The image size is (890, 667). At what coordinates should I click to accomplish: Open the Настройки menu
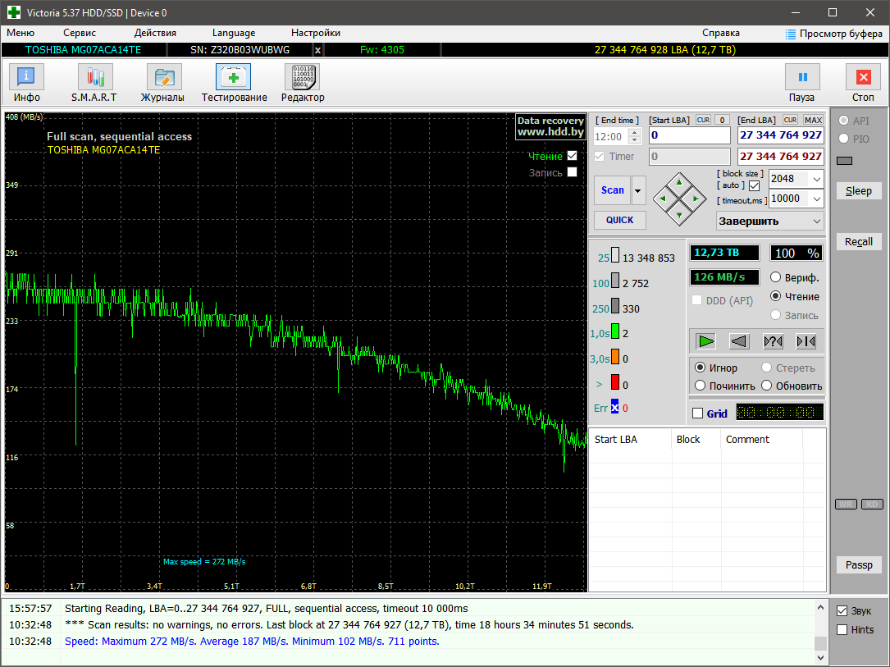point(315,33)
